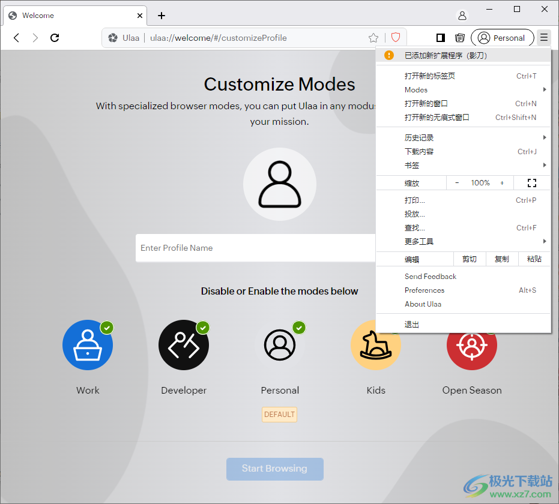Open the profile icon in title bar
The width and height of the screenshot is (559, 504).
462,16
